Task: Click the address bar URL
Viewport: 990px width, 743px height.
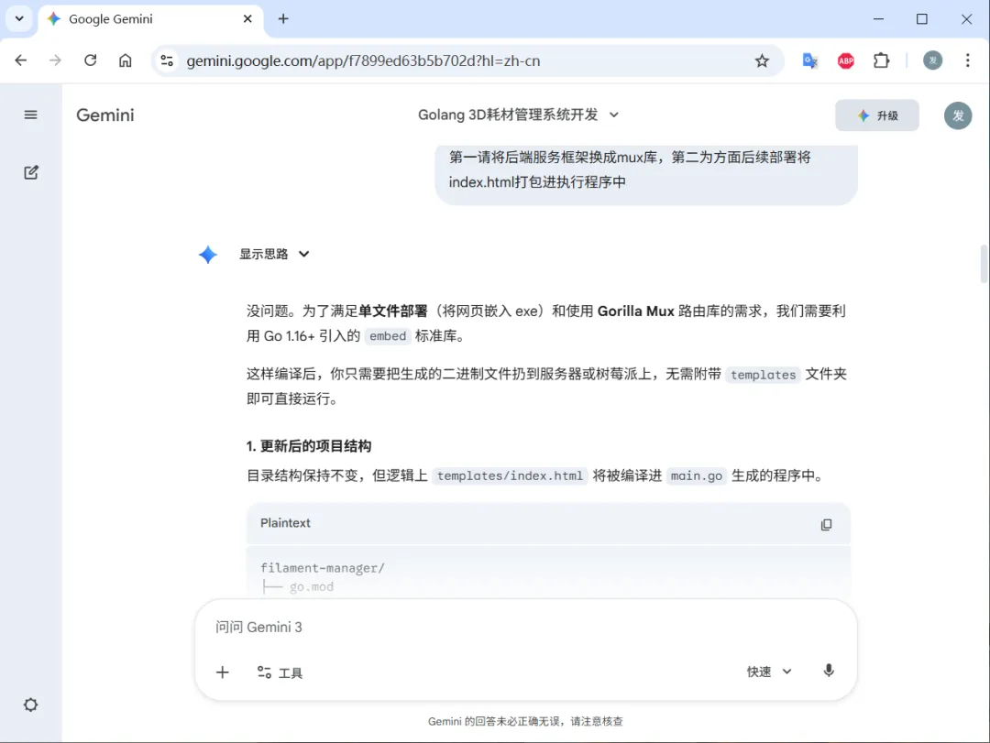Action: coord(363,60)
